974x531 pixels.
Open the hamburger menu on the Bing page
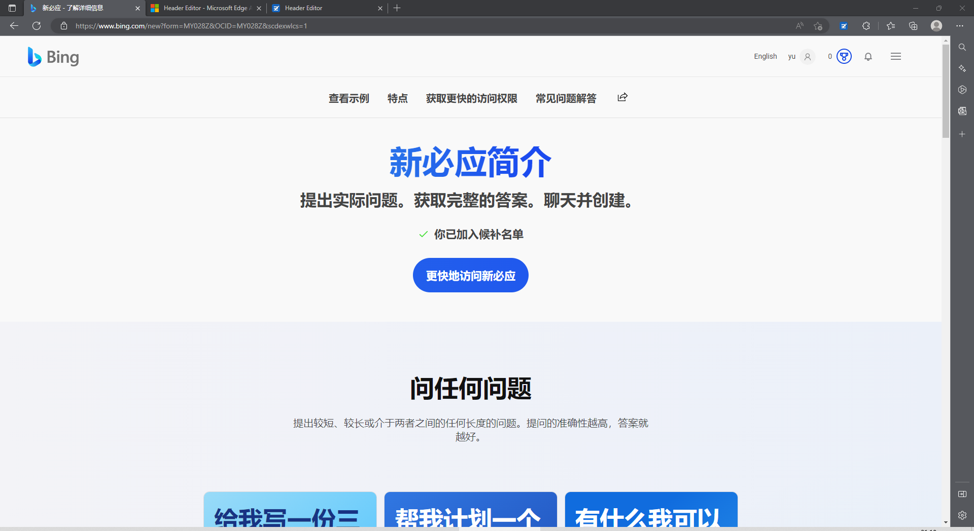(x=896, y=56)
